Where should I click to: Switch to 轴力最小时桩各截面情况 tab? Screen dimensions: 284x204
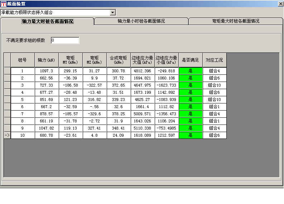pos(141,21)
